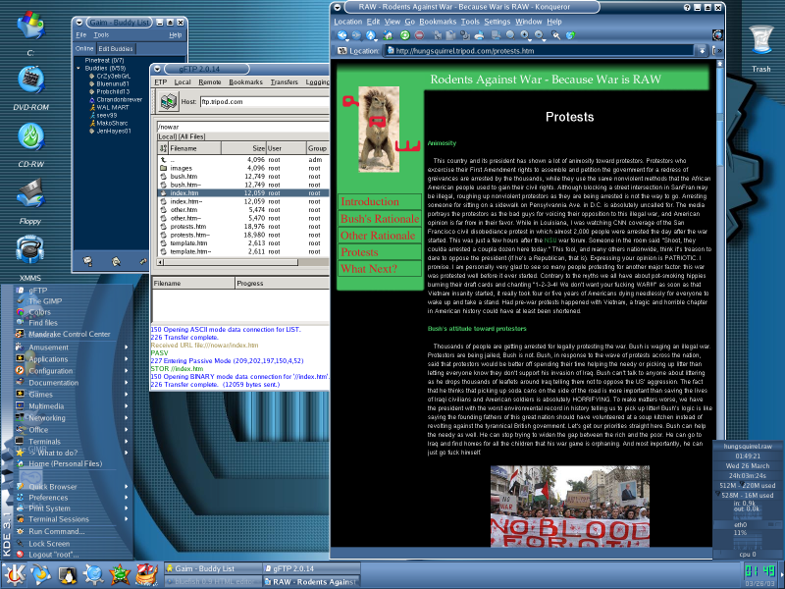This screenshot has height=589, width=785.
Task: Open the Floppy desktop icon
Action: click(x=31, y=193)
